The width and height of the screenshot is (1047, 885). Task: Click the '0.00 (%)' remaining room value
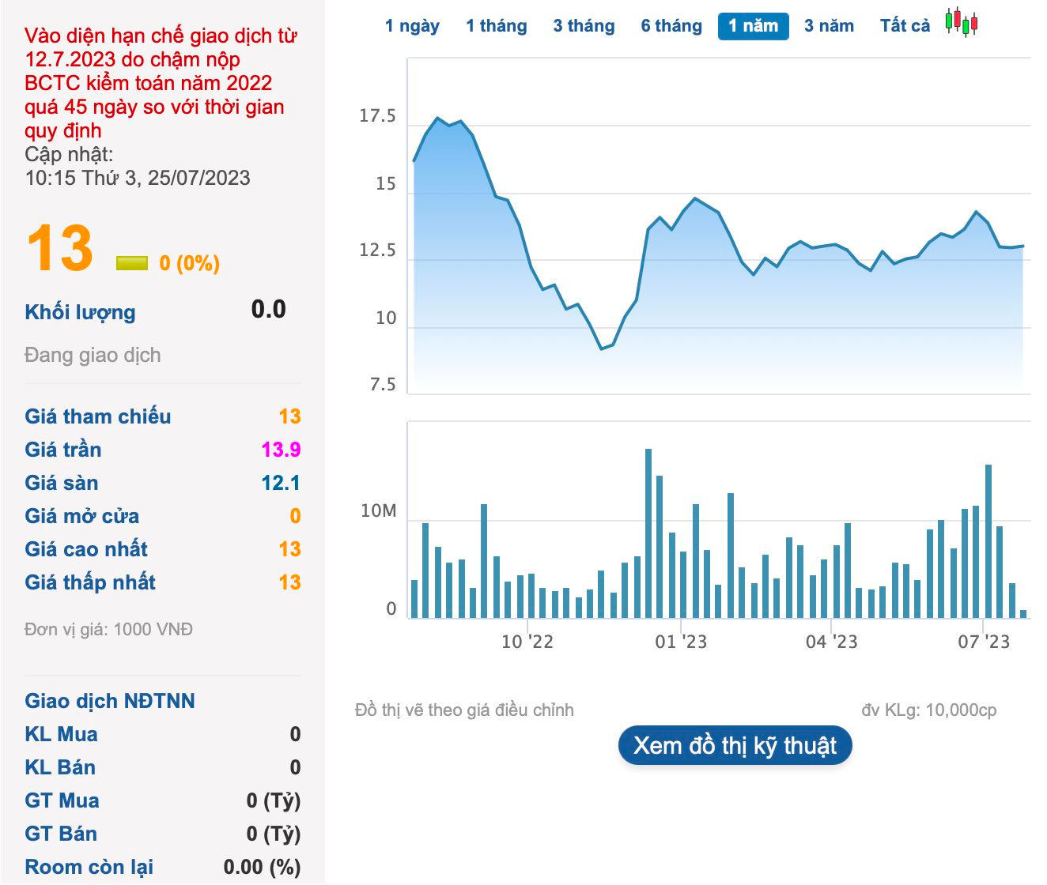tap(262, 867)
